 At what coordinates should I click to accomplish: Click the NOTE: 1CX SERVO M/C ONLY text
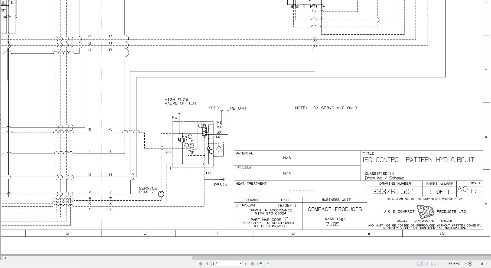click(x=326, y=108)
